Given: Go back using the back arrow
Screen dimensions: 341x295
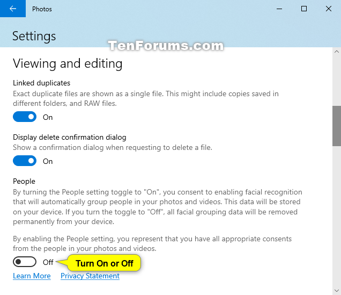Looking at the screenshot, I should point(13,9).
